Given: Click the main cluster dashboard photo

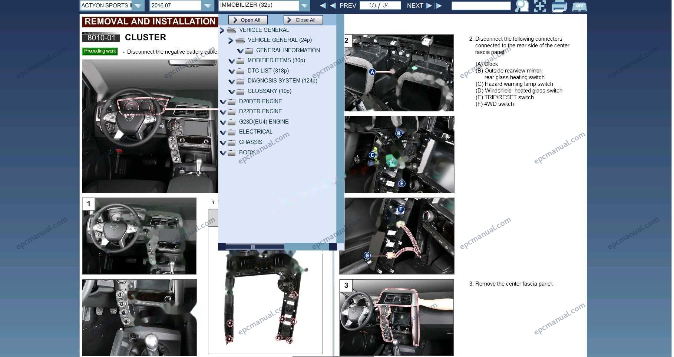Looking at the screenshot, I should [150, 126].
